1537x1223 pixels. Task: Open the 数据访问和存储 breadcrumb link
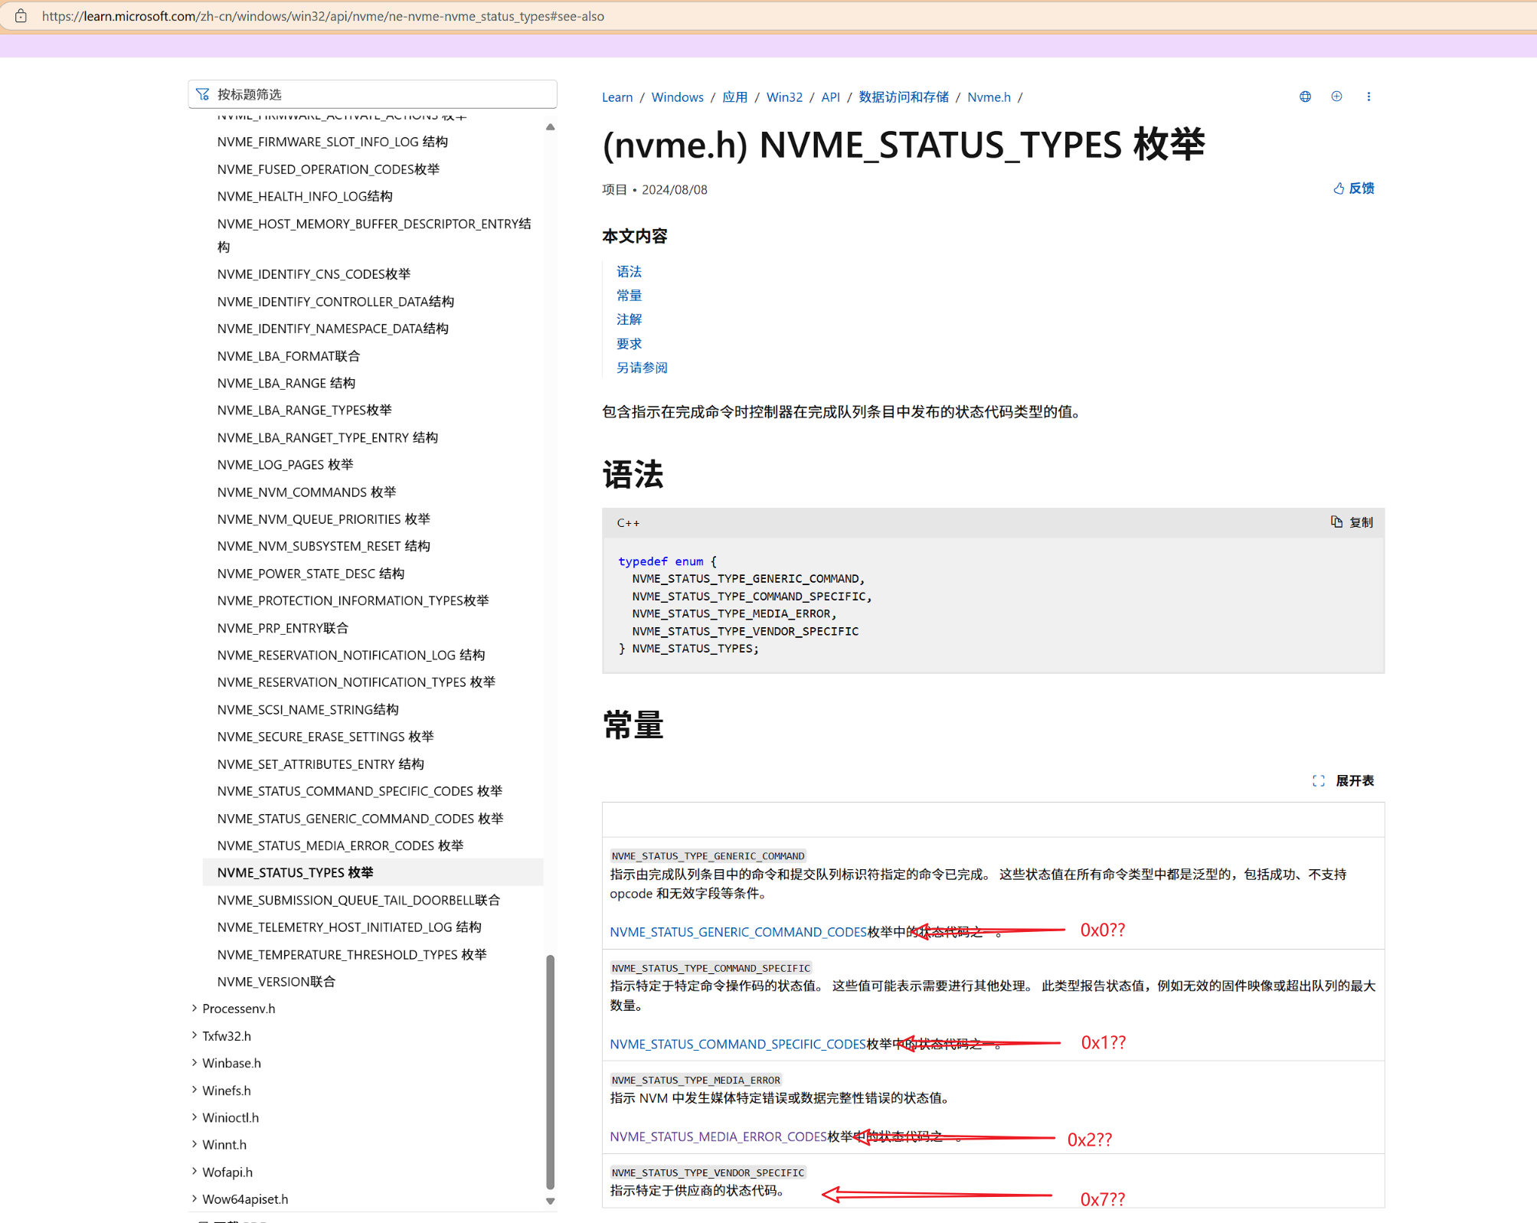(904, 97)
